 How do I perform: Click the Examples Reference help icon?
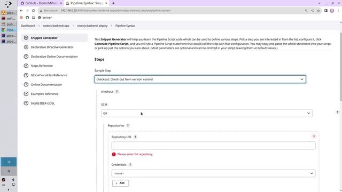pos(26,94)
